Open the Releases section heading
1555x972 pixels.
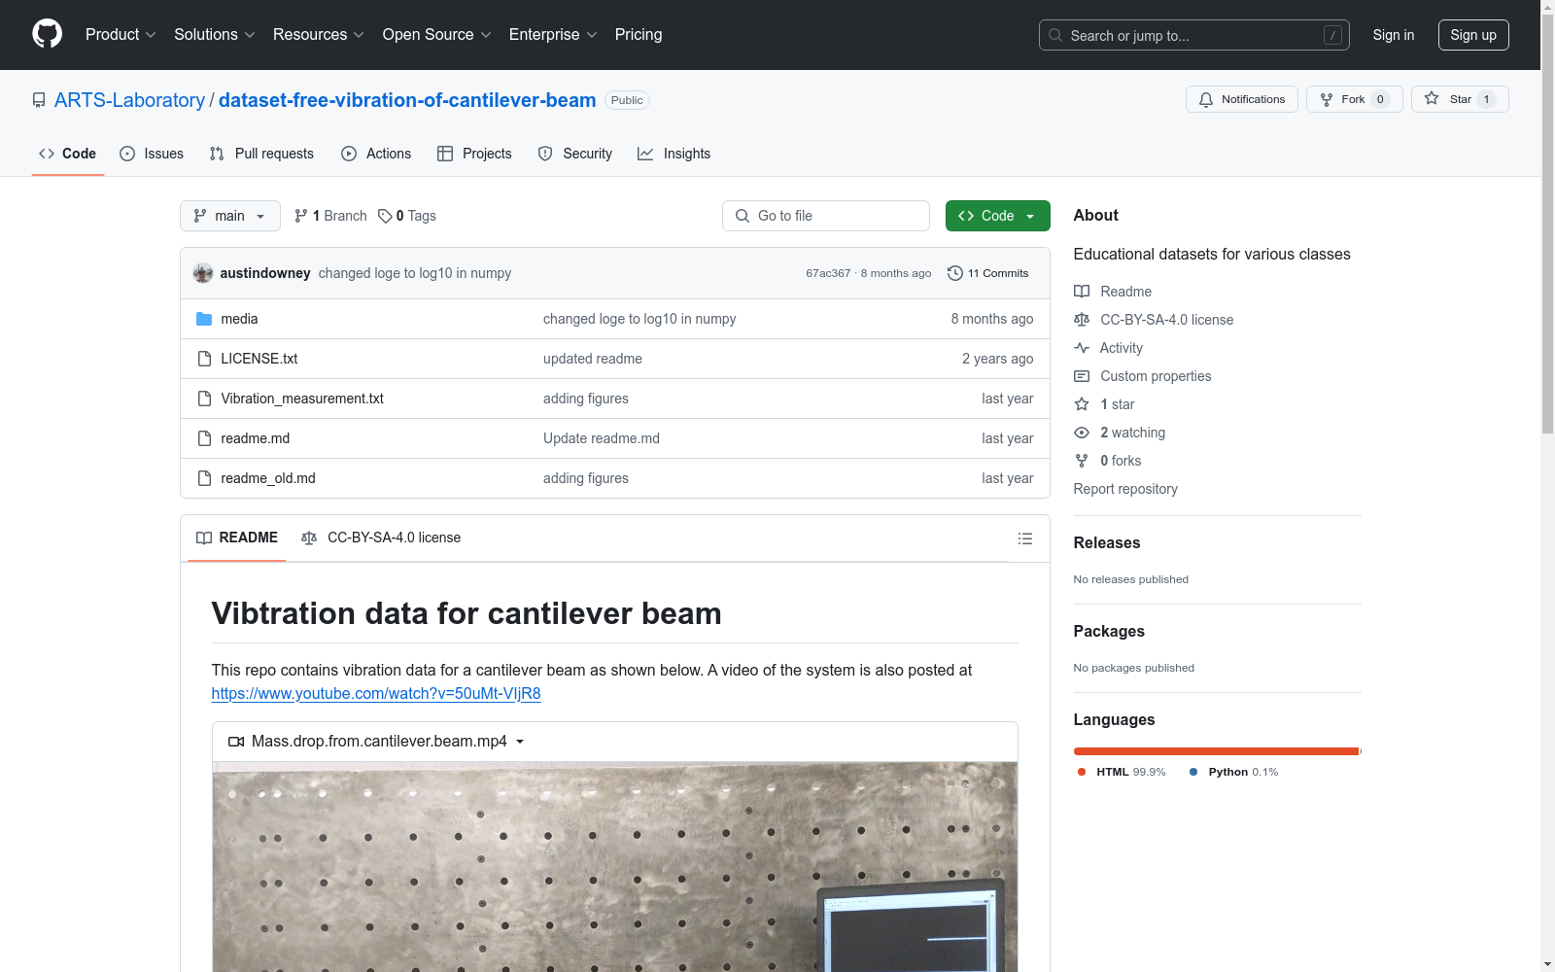coord(1107,542)
